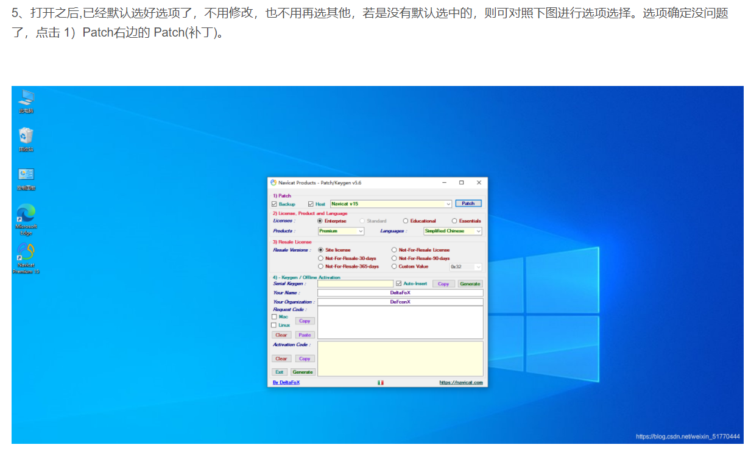The height and width of the screenshot is (453, 751).
Task: Disable the Auto-Insert checkbox
Action: [398, 284]
